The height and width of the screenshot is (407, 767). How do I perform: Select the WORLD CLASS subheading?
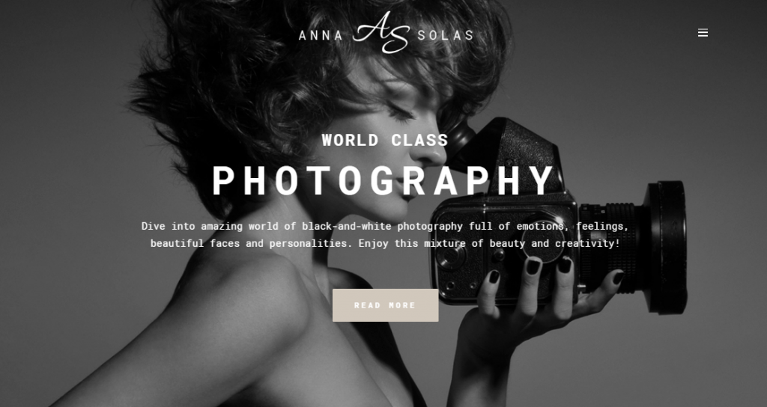pos(385,140)
